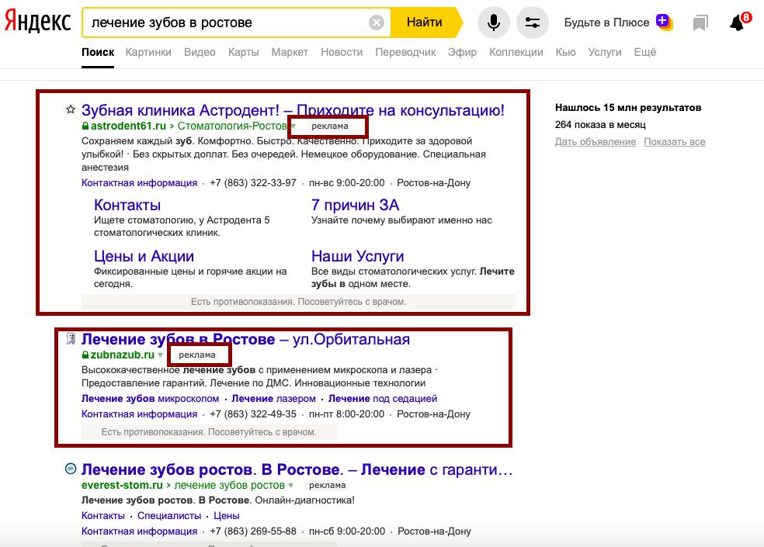Open the Маркет tab
This screenshot has width=764, height=547.
(x=290, y=52)
